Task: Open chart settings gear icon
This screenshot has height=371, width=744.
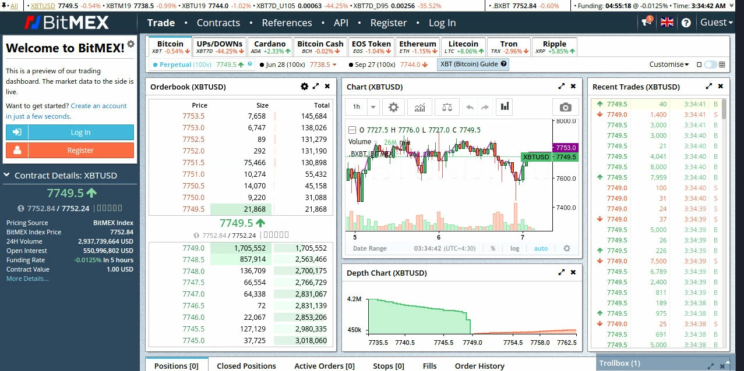Action: click(393, 107)
